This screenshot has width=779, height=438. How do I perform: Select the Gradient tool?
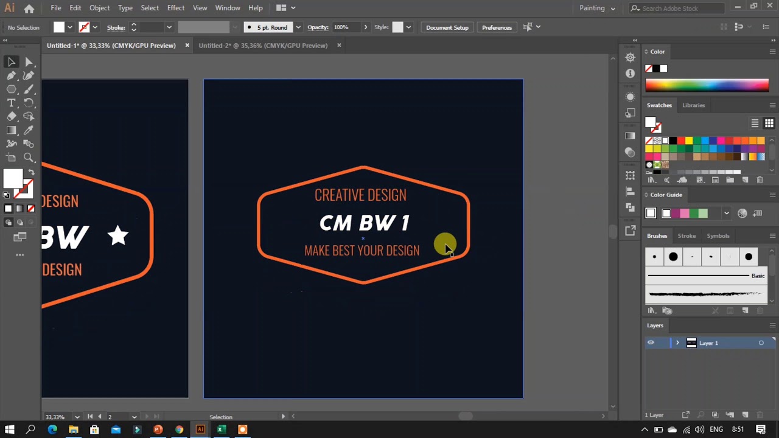click(x=11, y=130)
